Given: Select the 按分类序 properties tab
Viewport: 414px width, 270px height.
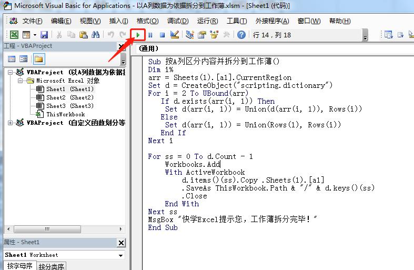Looking at the screenshot, I should pos(52,266).
